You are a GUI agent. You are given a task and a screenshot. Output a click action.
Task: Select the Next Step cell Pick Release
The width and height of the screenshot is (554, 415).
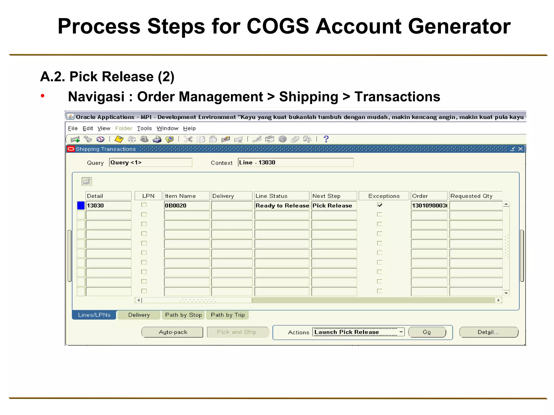(x=334, y=205)
